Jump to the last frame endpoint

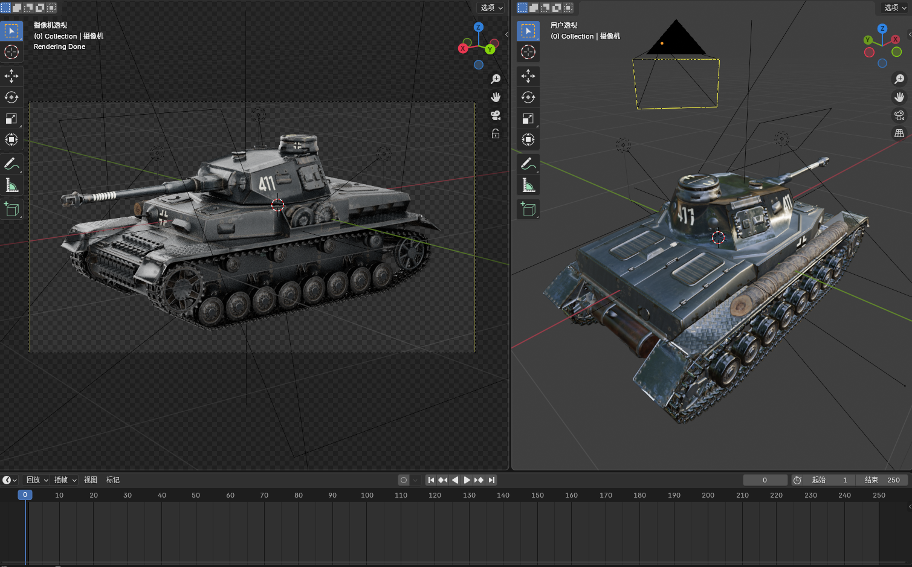tap(492, 480)
